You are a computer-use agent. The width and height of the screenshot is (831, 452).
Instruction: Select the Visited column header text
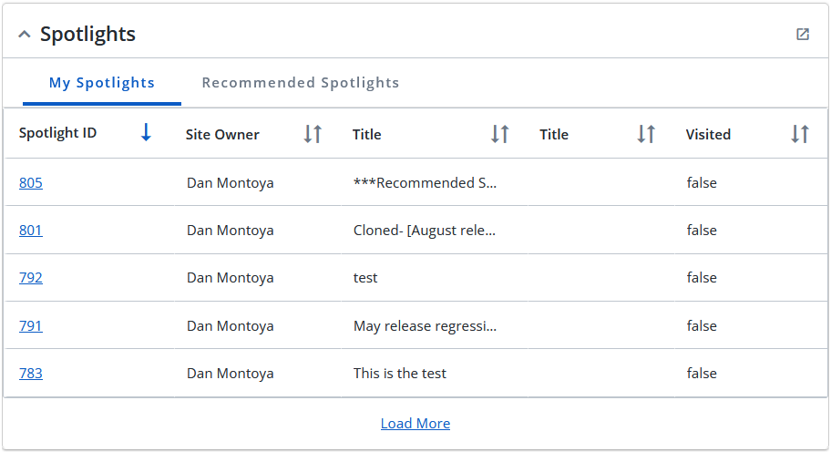coord(708,135)
